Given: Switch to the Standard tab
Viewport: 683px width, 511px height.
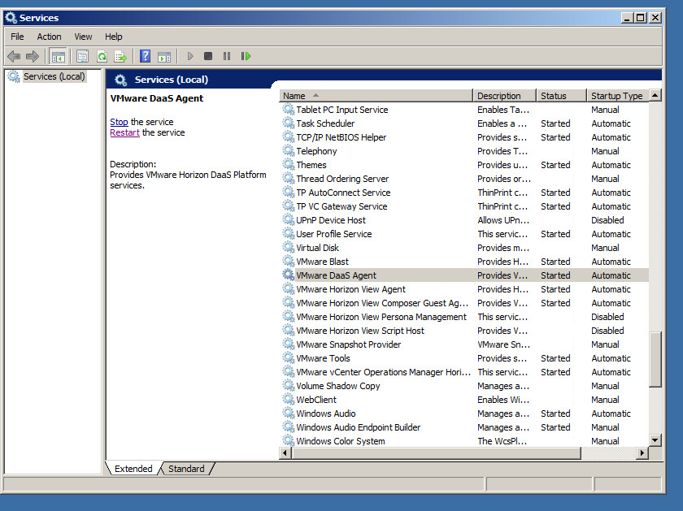Looking at the screenshot, I should (x=186, y=469).
